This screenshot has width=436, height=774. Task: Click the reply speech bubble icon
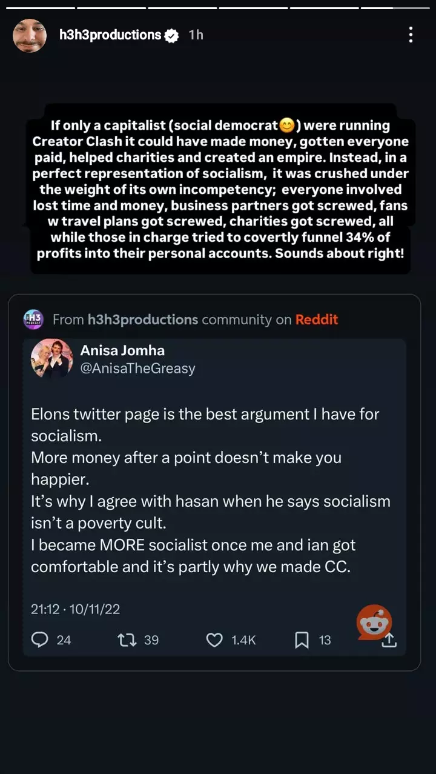pyautogui.click(x=39, y=639)
